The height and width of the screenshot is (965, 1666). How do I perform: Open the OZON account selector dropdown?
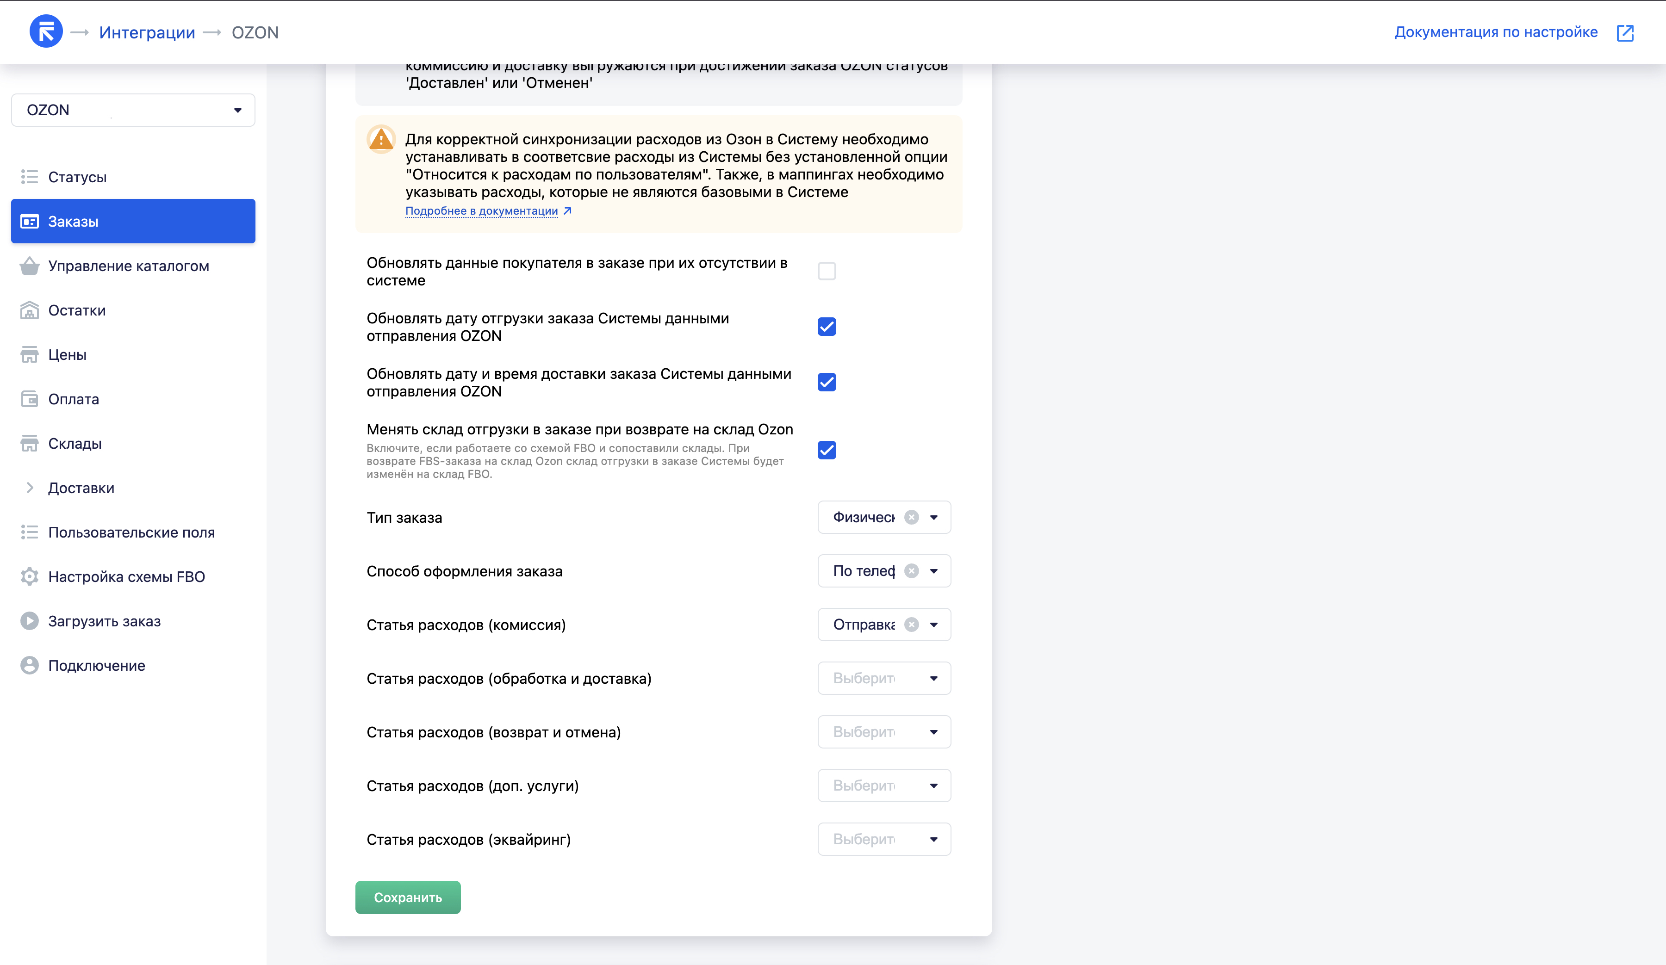click(133, 110)
